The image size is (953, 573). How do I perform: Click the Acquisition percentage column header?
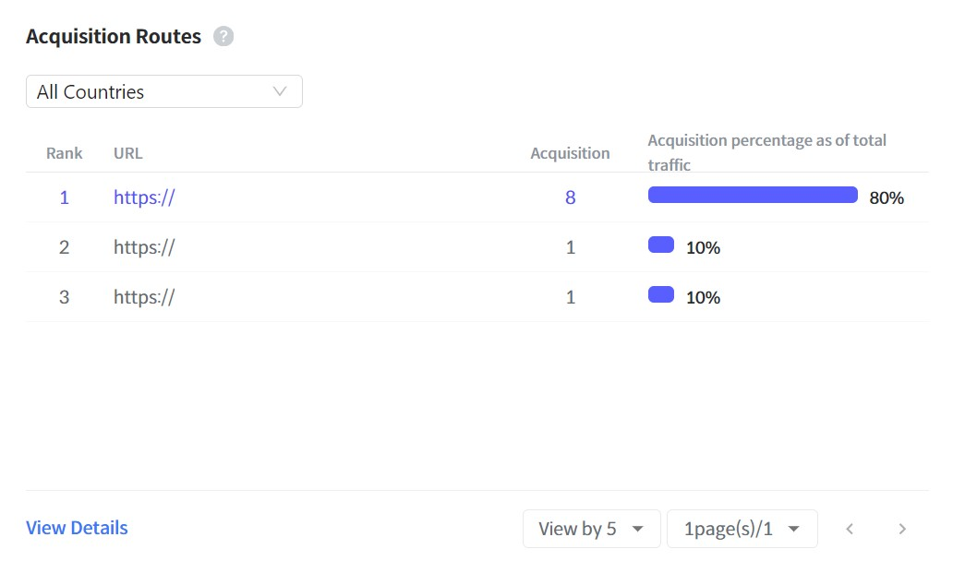[x=767, y=152]
